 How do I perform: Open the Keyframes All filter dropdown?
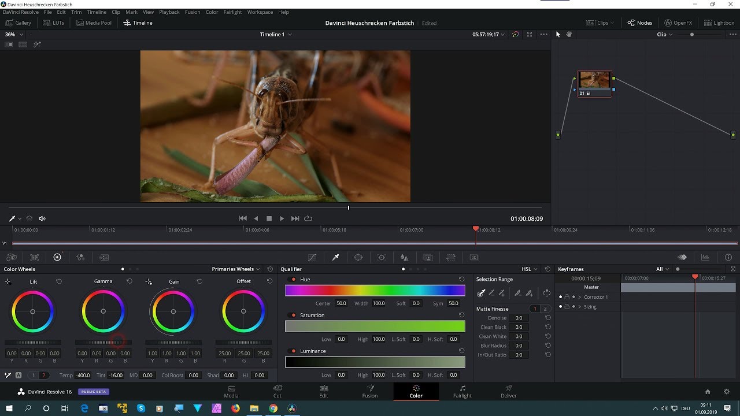pyautogui.click(x=663, y=269)
